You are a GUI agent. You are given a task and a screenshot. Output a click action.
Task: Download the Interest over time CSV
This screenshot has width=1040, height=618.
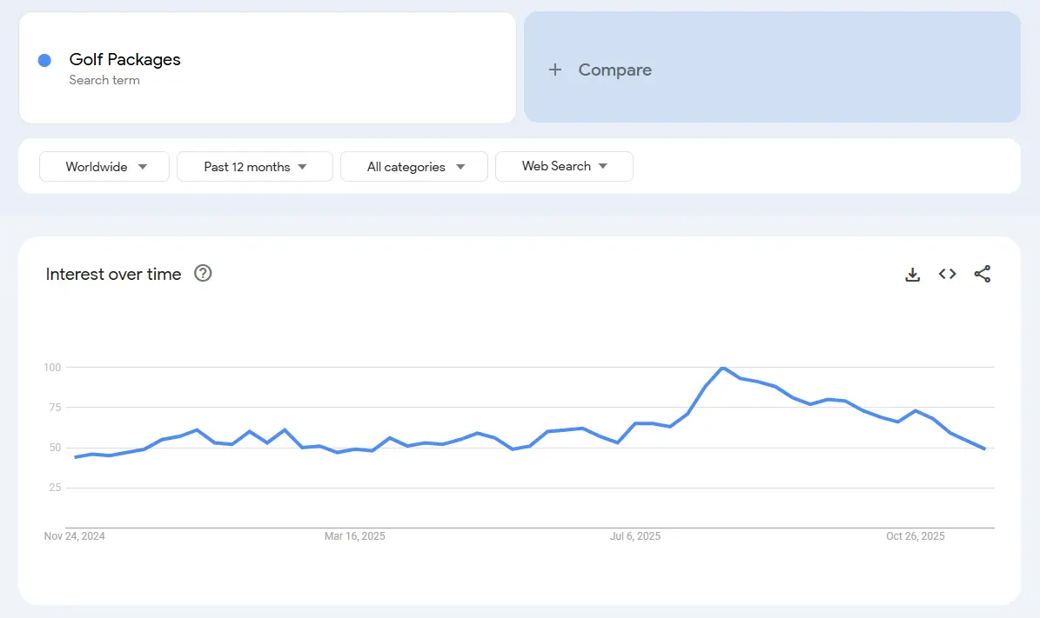click(912, 275)
